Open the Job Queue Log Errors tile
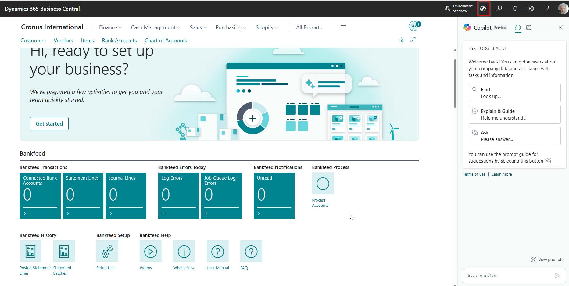 coord(221,196)
